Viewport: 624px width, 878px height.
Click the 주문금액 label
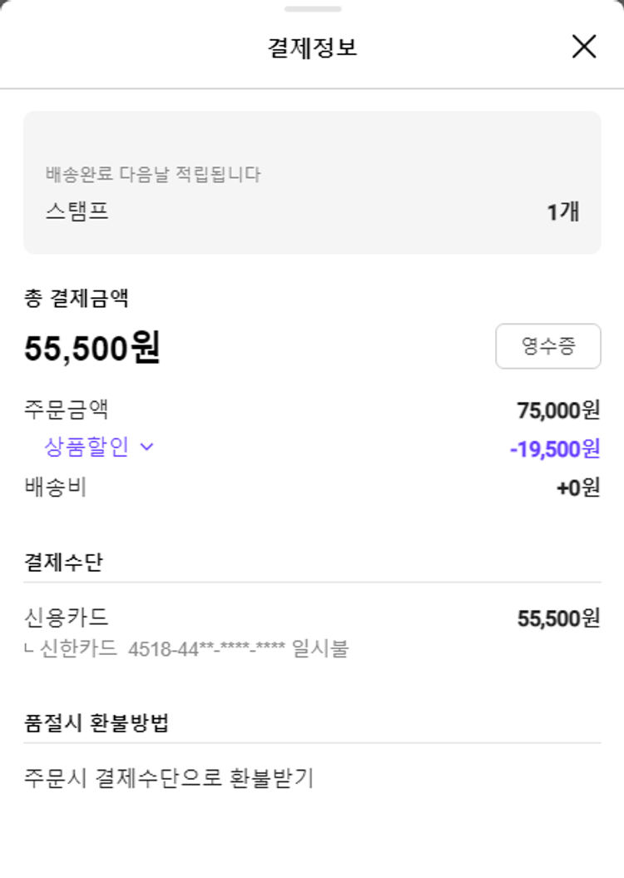tap(67, 409)
